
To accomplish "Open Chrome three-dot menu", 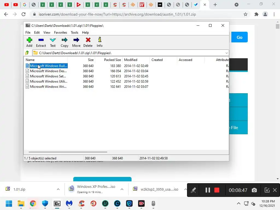I will (274, 14).
